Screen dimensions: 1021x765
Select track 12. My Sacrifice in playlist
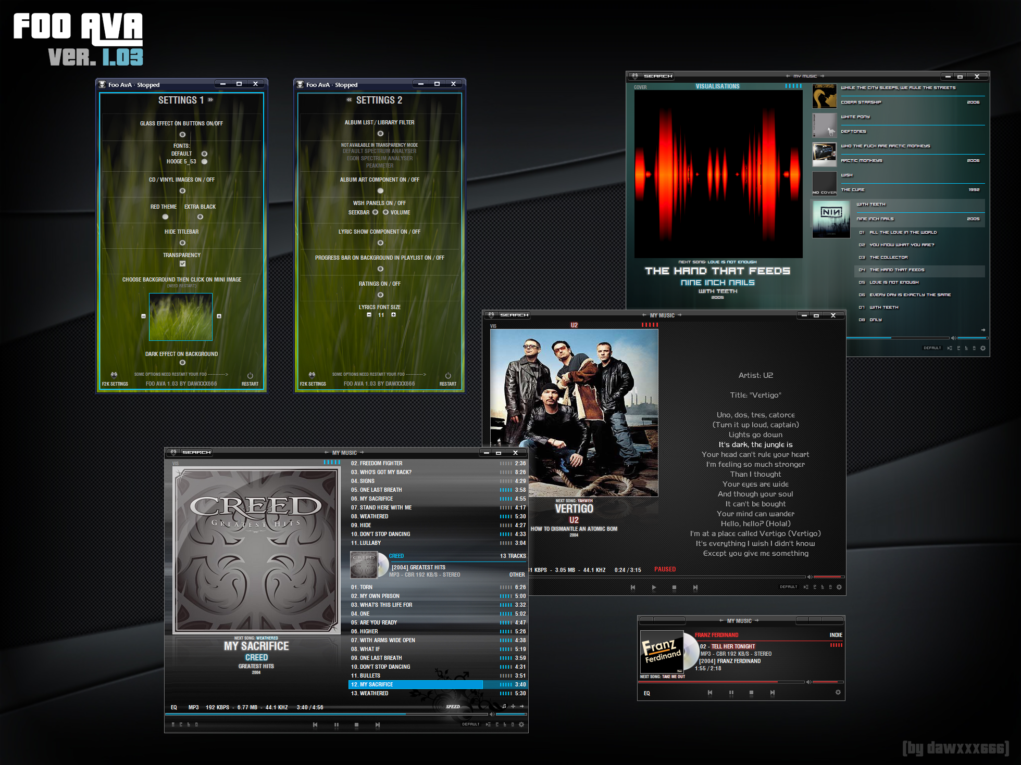pyautogui.click(x=438, y=684)
